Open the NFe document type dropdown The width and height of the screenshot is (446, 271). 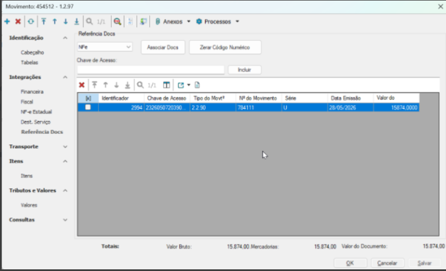click(x=105, y=47)
